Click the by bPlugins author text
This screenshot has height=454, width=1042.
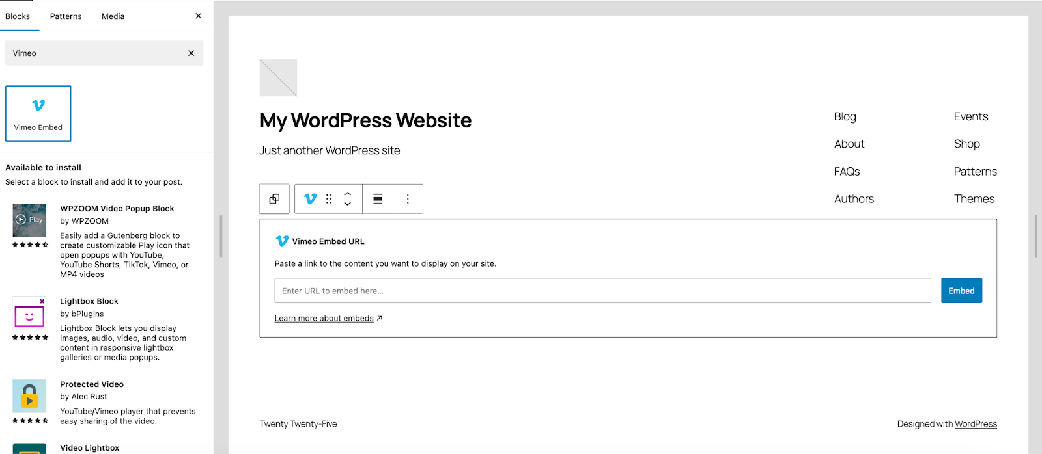coord(82,314)
